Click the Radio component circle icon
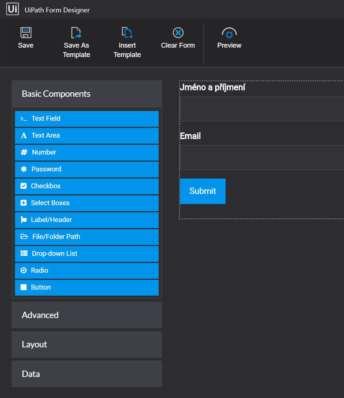Screen dimensions: 344x398 tap(23, 270)
